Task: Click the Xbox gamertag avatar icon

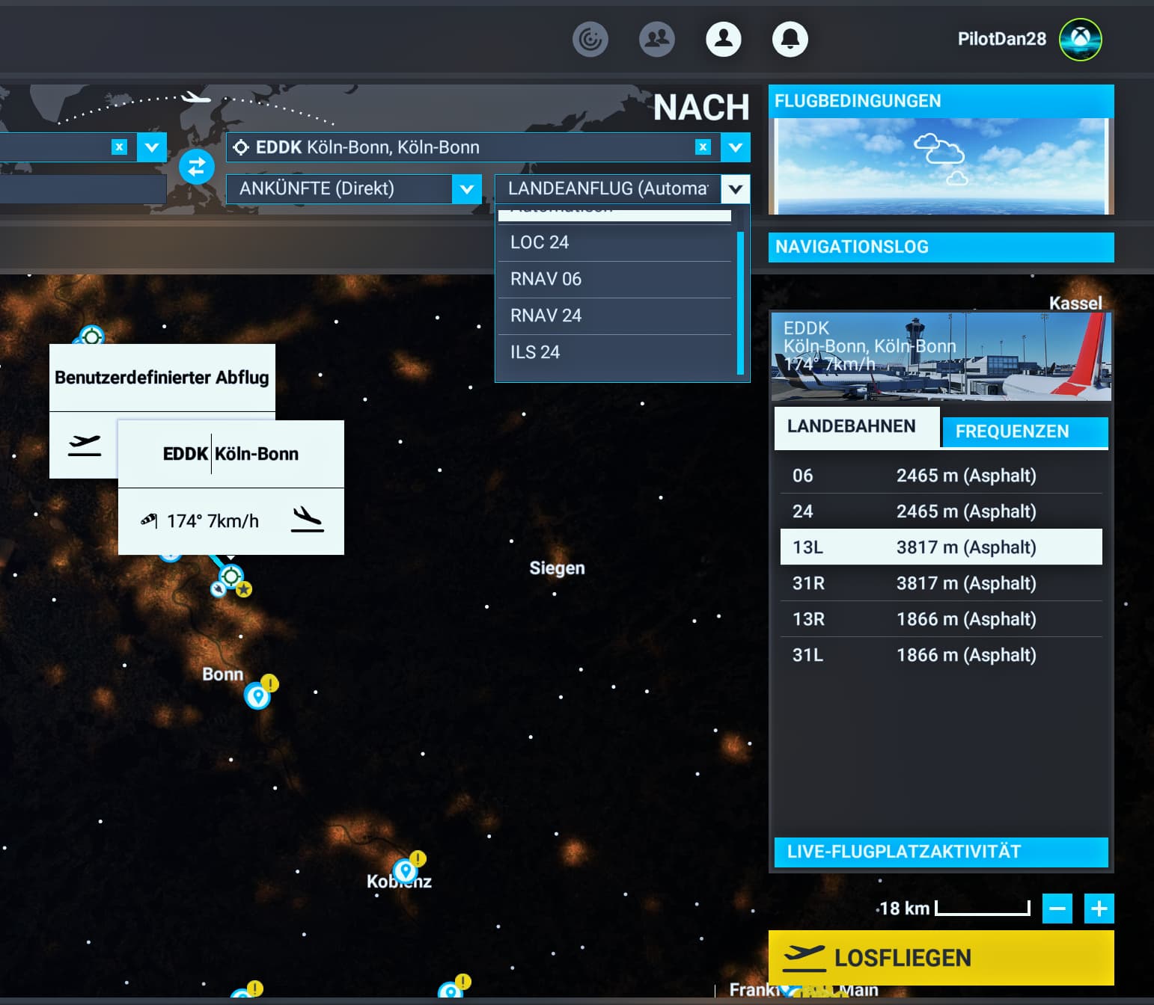Action: [1080, 39]
